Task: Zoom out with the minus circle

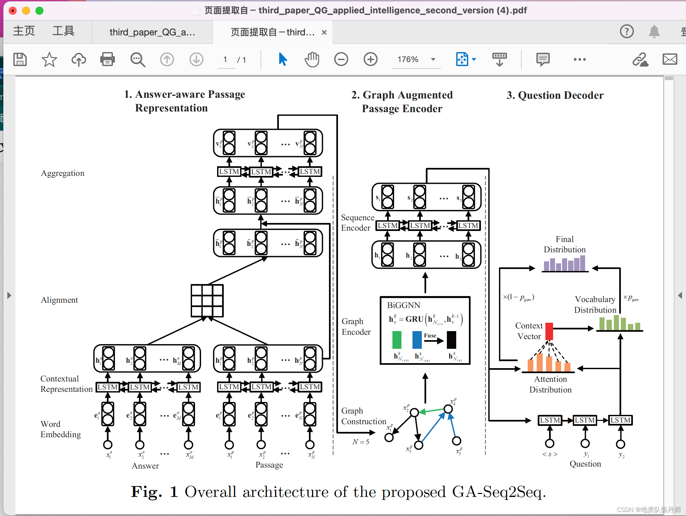Action: click(341, 59)
